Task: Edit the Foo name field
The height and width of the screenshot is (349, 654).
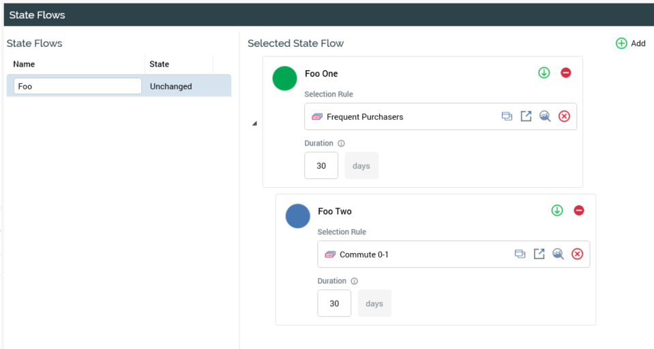Action: (77, 86)
